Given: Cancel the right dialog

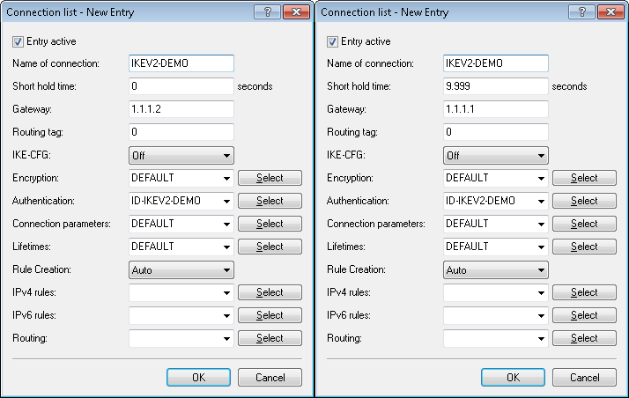Looking at the screenshot, I should [583, 377].
